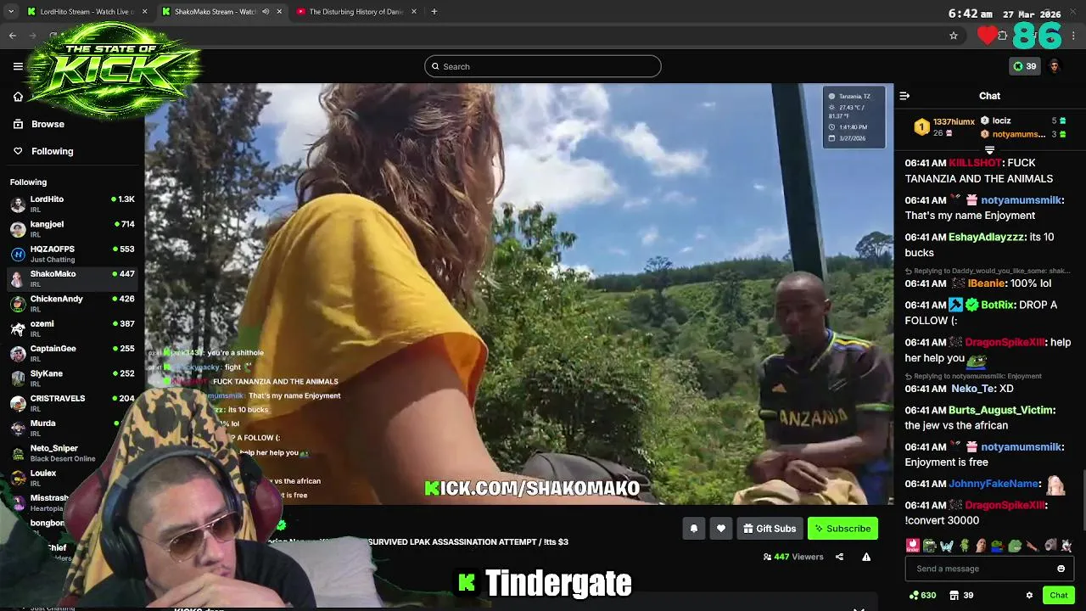This screenshot has width=1086, height=611.
Task: Insert the first green Pepe quick emote
Action: [929, 546]
